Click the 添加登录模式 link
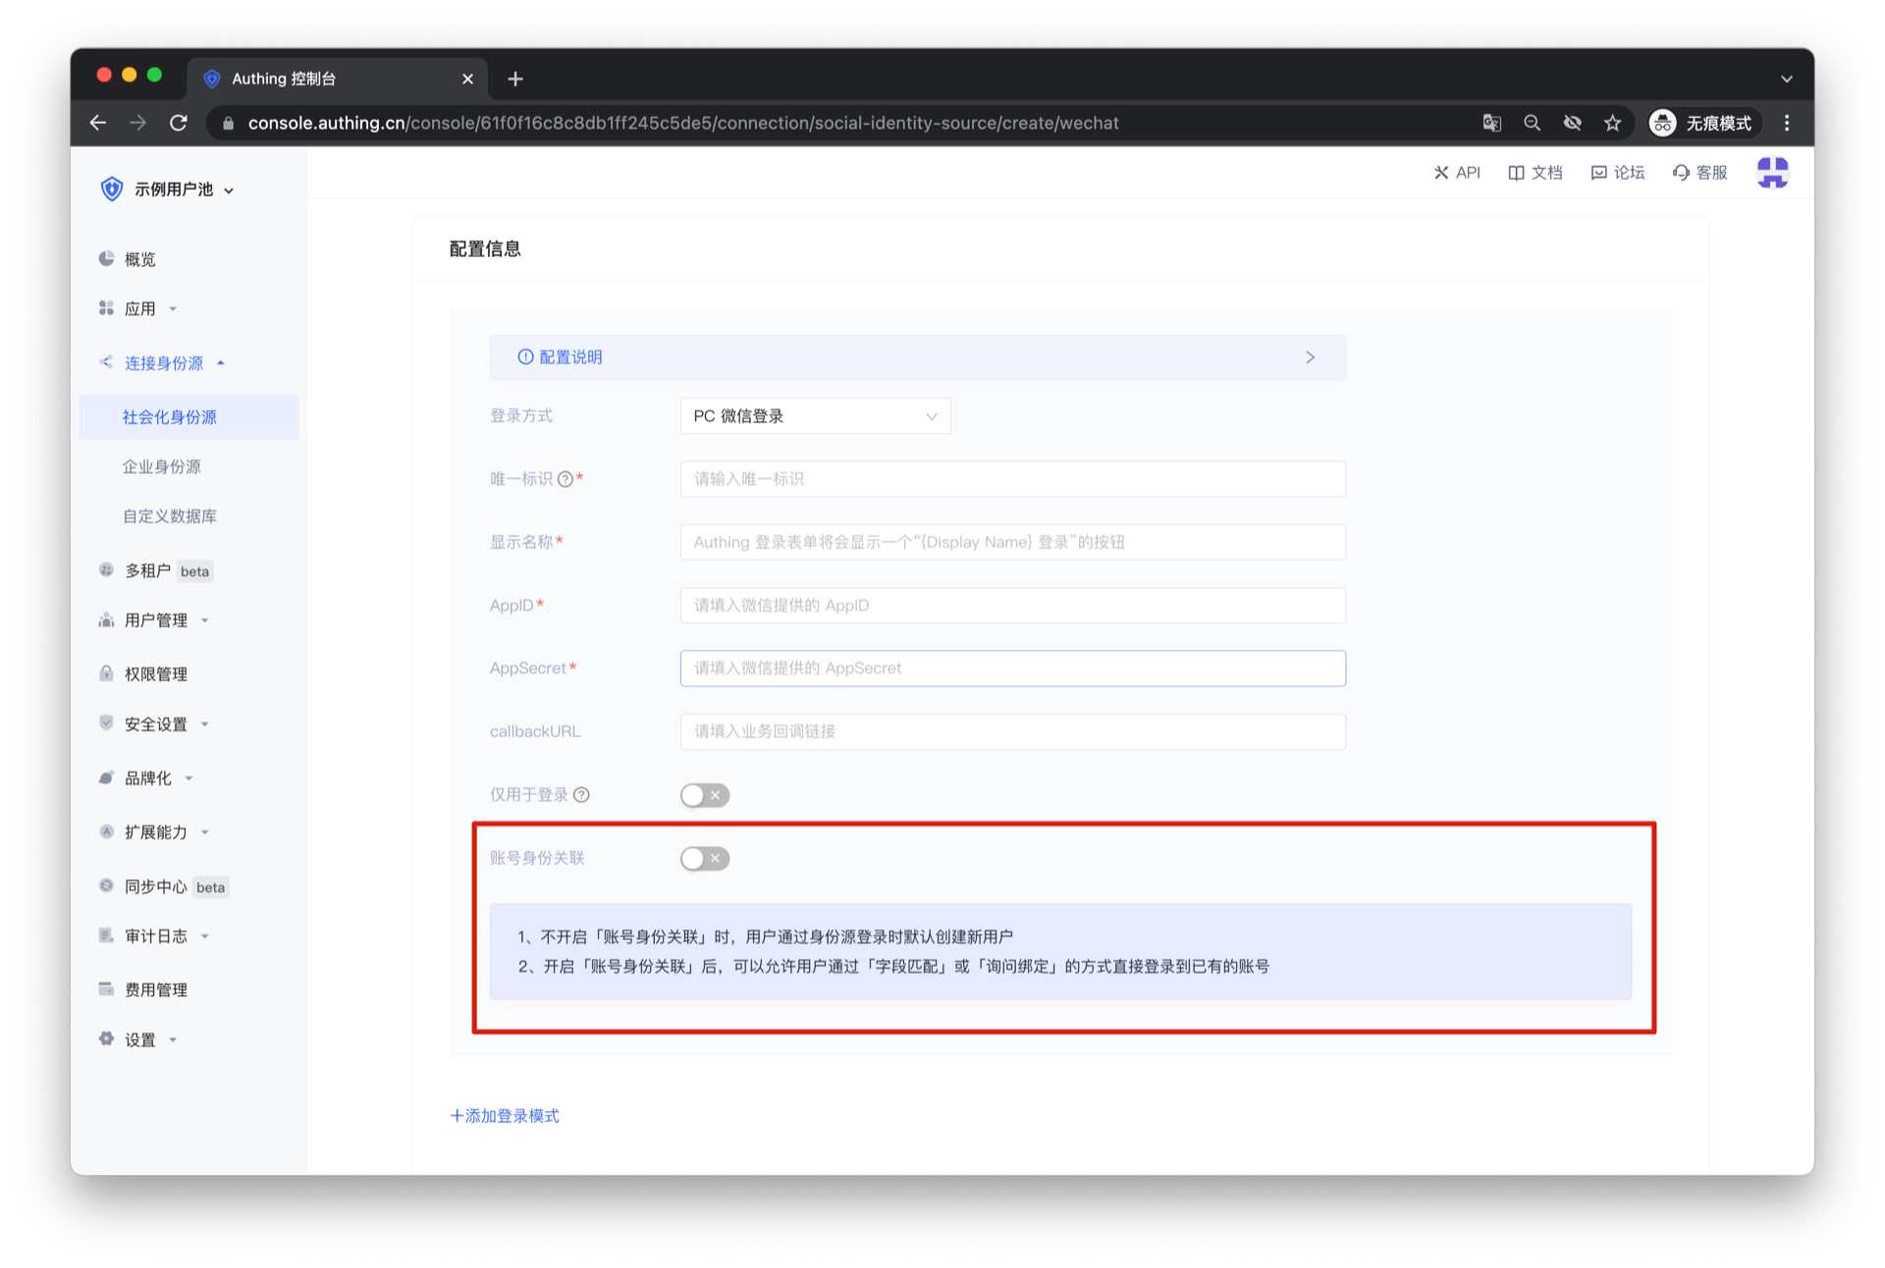The height and width of the screenshot is (1268, 1885). click(x=505, y=1116)
